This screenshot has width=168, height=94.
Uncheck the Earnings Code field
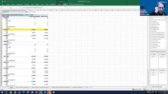pos(151,28)
